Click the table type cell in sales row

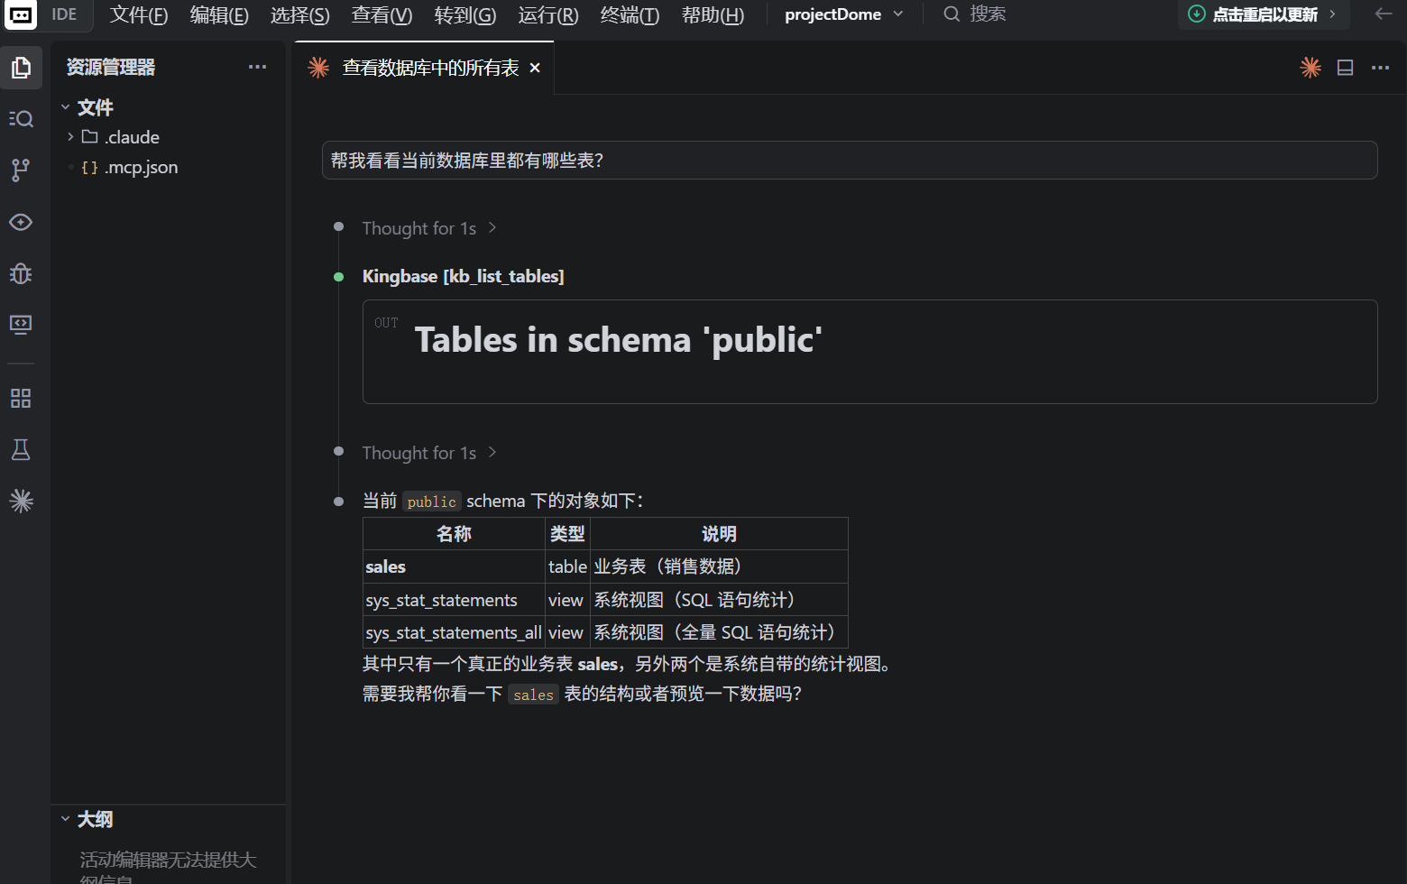pyautogui.click(x=567, y=566)
